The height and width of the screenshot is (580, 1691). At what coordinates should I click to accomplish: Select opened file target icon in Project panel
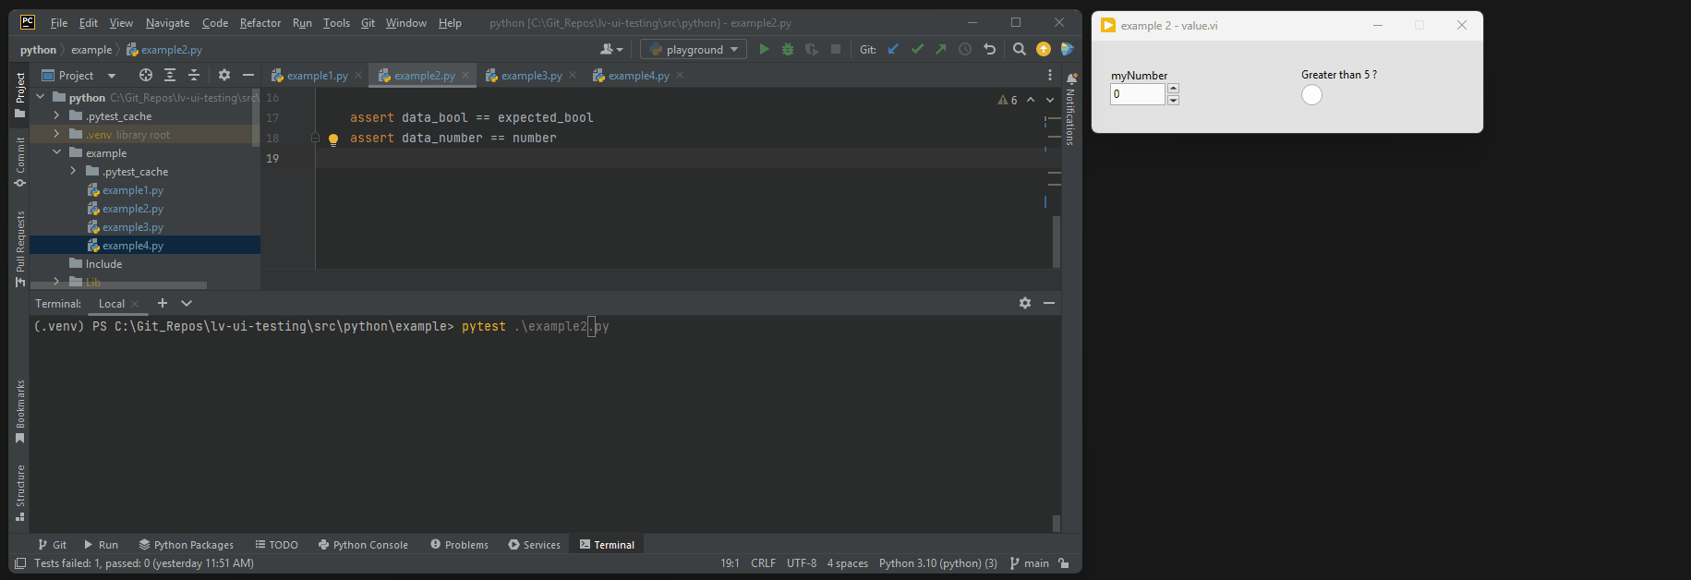146,75
